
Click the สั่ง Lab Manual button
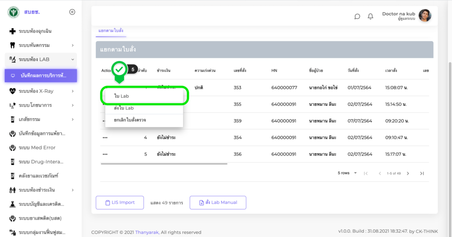click(x=218, y=203)
